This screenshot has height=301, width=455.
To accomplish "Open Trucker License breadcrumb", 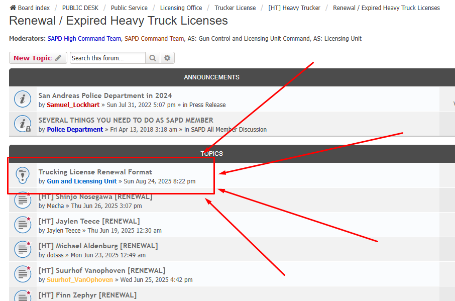I will coord(235,8).
